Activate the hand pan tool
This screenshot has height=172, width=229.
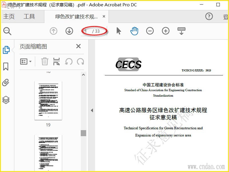134,31
